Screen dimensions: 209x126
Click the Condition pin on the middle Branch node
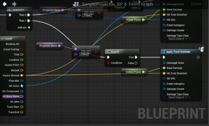[x=108, y=63]
